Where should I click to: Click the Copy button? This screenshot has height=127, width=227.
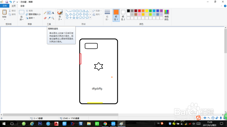(x=12, y=14)
